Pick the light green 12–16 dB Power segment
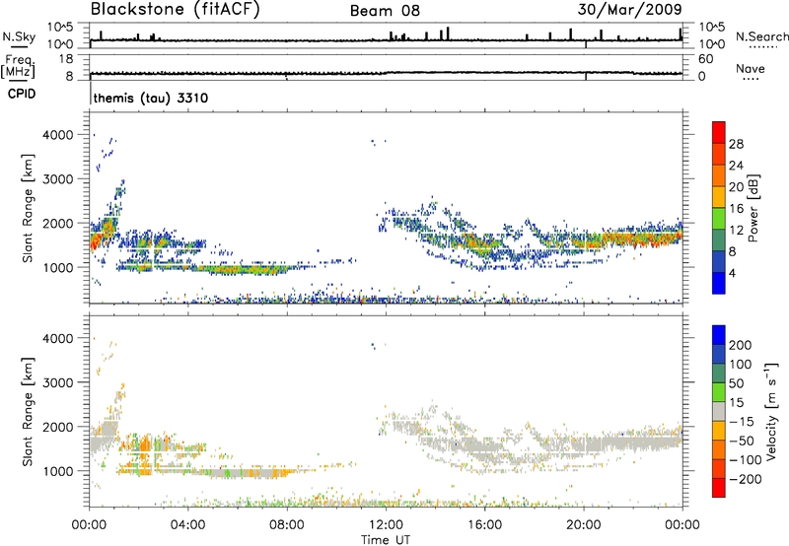Viewport: 789px width, 546px height. [x=719, y=219]
